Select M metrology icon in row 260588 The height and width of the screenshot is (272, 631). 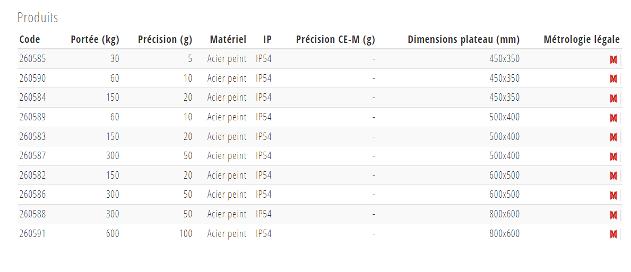(x=613, y=215)
